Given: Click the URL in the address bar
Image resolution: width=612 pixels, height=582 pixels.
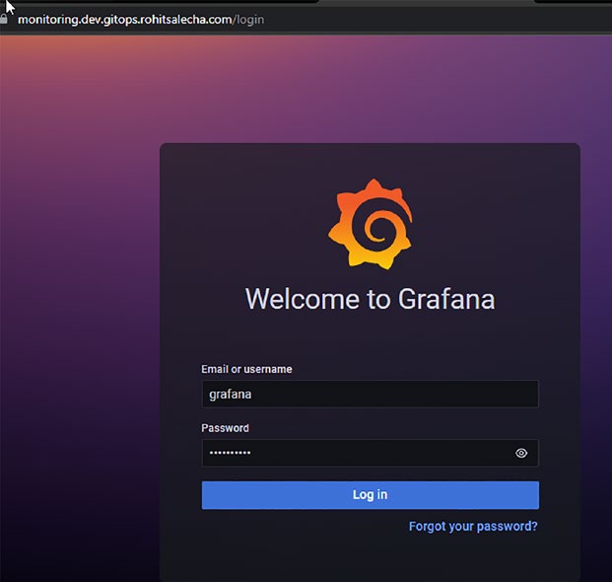Looking at the screenshot, I should 141,20.
